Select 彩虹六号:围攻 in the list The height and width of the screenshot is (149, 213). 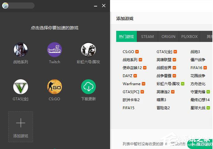coord(168,84)
